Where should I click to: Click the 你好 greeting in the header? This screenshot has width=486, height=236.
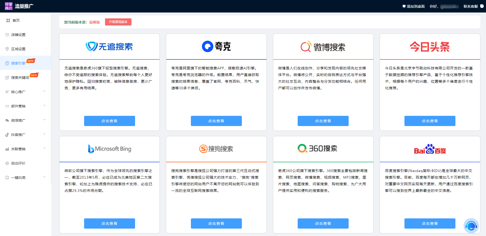click(434, 6)
